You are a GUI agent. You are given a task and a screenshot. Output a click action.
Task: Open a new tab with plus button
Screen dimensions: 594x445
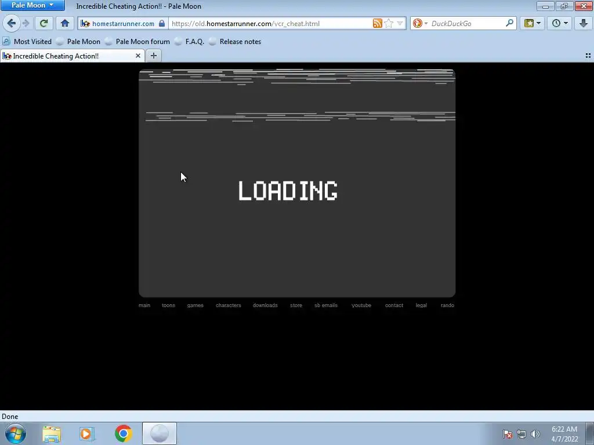point(153,56)
